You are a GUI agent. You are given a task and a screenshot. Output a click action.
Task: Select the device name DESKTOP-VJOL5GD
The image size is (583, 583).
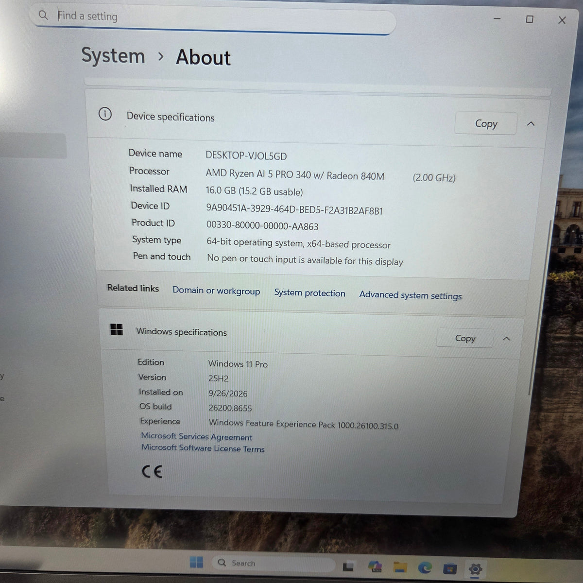click(246, 156)
